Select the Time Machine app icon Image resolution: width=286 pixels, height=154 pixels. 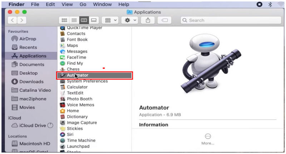click(x=63, y=140)
